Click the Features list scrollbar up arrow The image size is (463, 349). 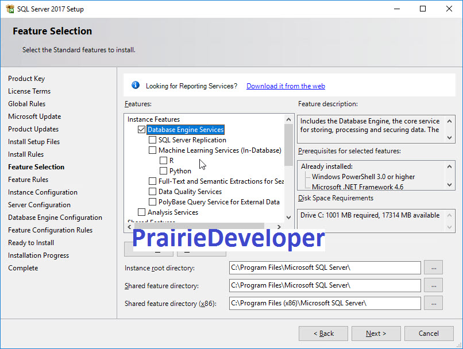[288, 119]
